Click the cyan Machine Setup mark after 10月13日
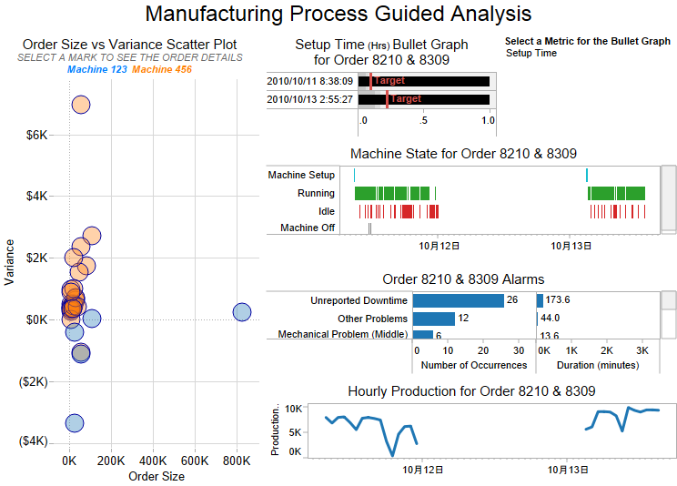Screen dimensions: 677x486 point(587,175)
